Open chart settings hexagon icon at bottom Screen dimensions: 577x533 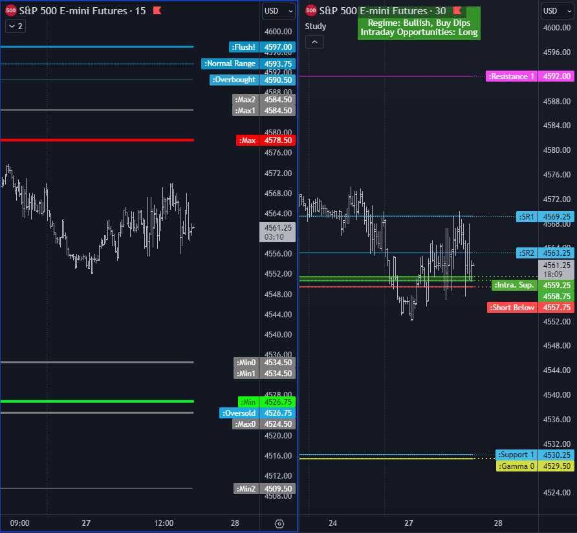(279, 523)
